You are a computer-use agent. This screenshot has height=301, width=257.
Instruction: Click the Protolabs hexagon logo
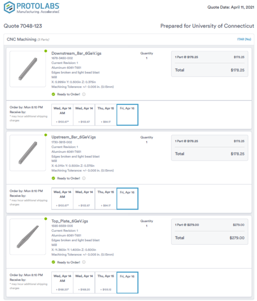pyautogui.click(x=9, y=8)
